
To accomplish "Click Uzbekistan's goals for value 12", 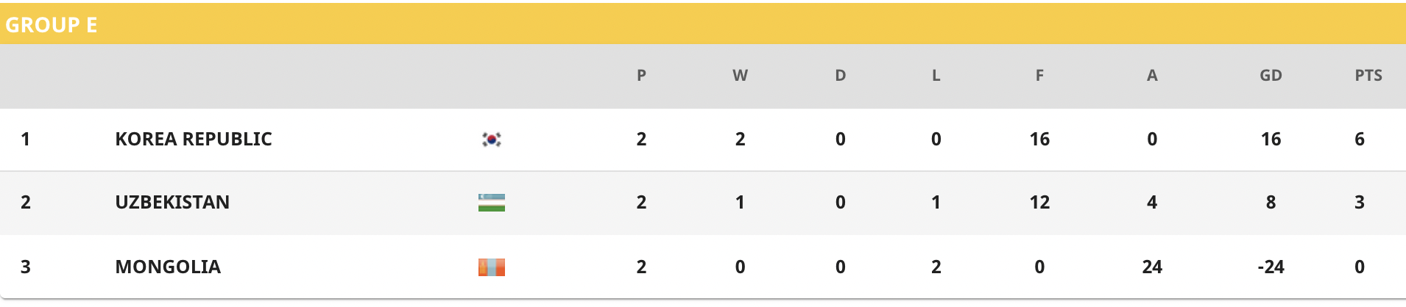I will [x=1039, y=202].
